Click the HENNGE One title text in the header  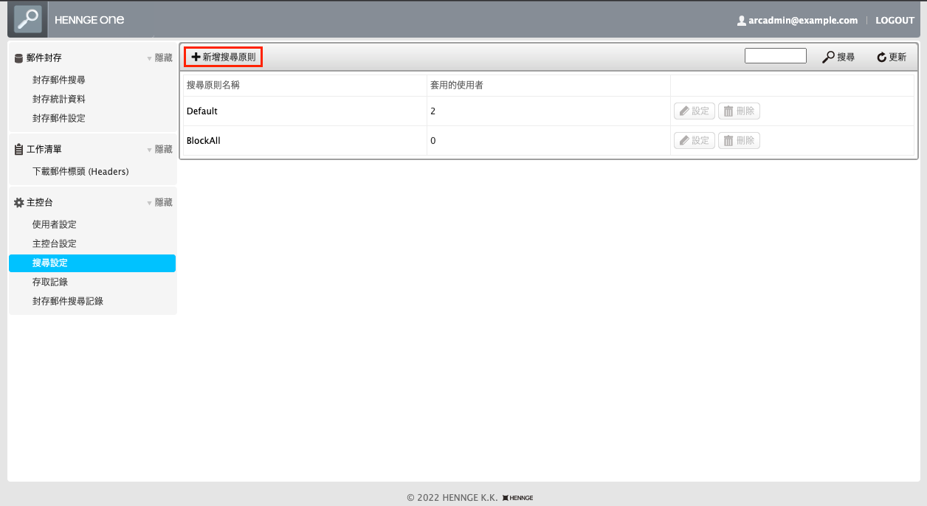pyautogui.click(x=89, y=20)
